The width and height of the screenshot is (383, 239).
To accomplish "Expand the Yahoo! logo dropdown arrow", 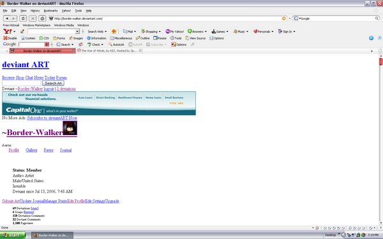I will [x=15, y=32].
